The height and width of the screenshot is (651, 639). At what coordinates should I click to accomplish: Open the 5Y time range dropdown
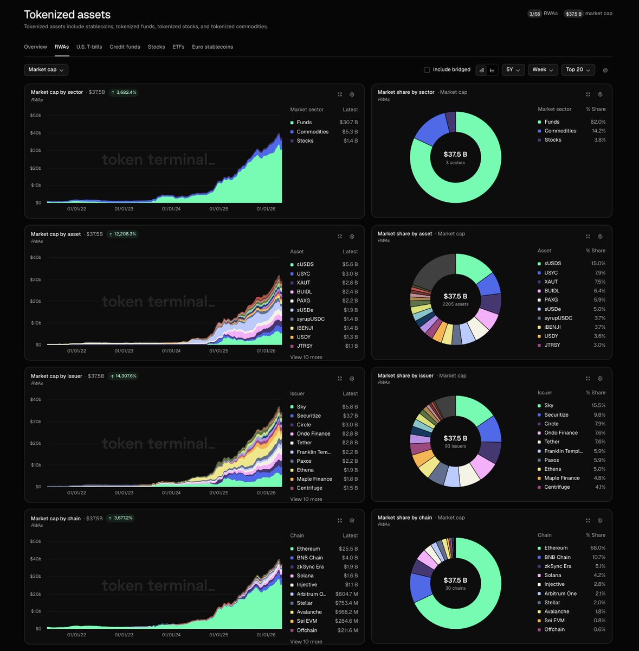[x=513, y=69]
